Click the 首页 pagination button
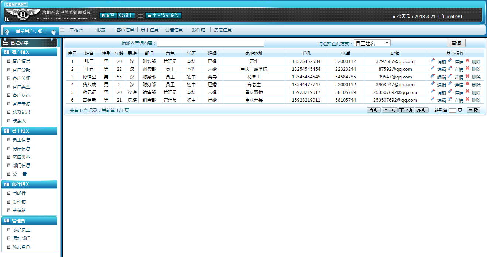Image resolution: width=487 pixels, height=257 pixels. [x=374, y=110]
